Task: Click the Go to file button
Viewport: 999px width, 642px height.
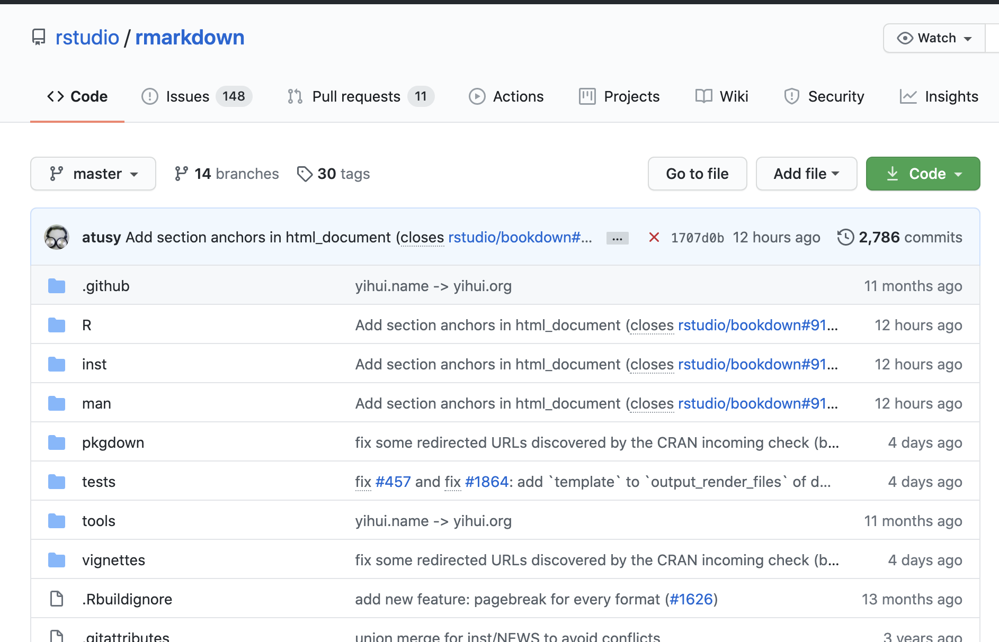Action: (x=698, y=174)
